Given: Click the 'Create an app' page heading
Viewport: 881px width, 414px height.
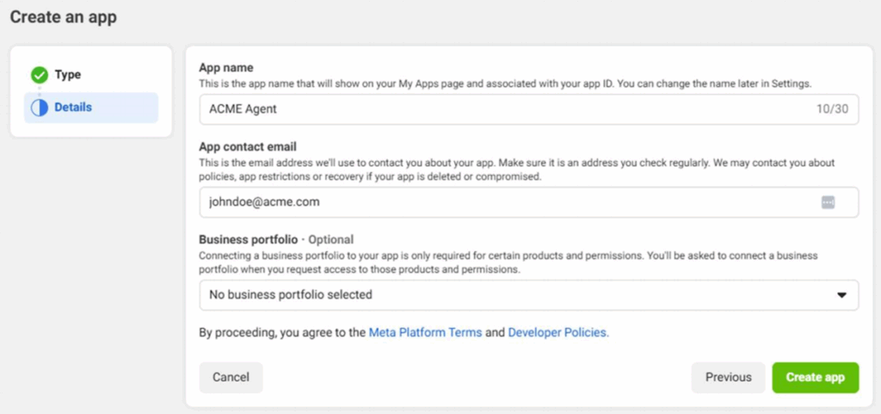Looking at the screenshot, I should (64, 16).
